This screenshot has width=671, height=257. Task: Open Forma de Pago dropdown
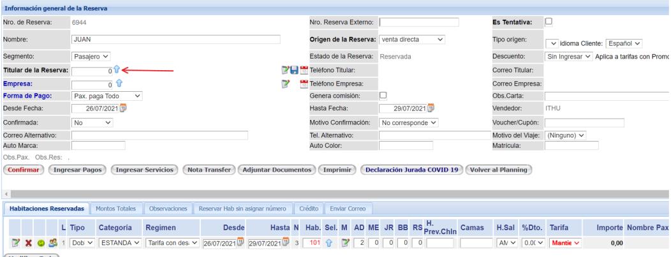[x=107, y=96]
